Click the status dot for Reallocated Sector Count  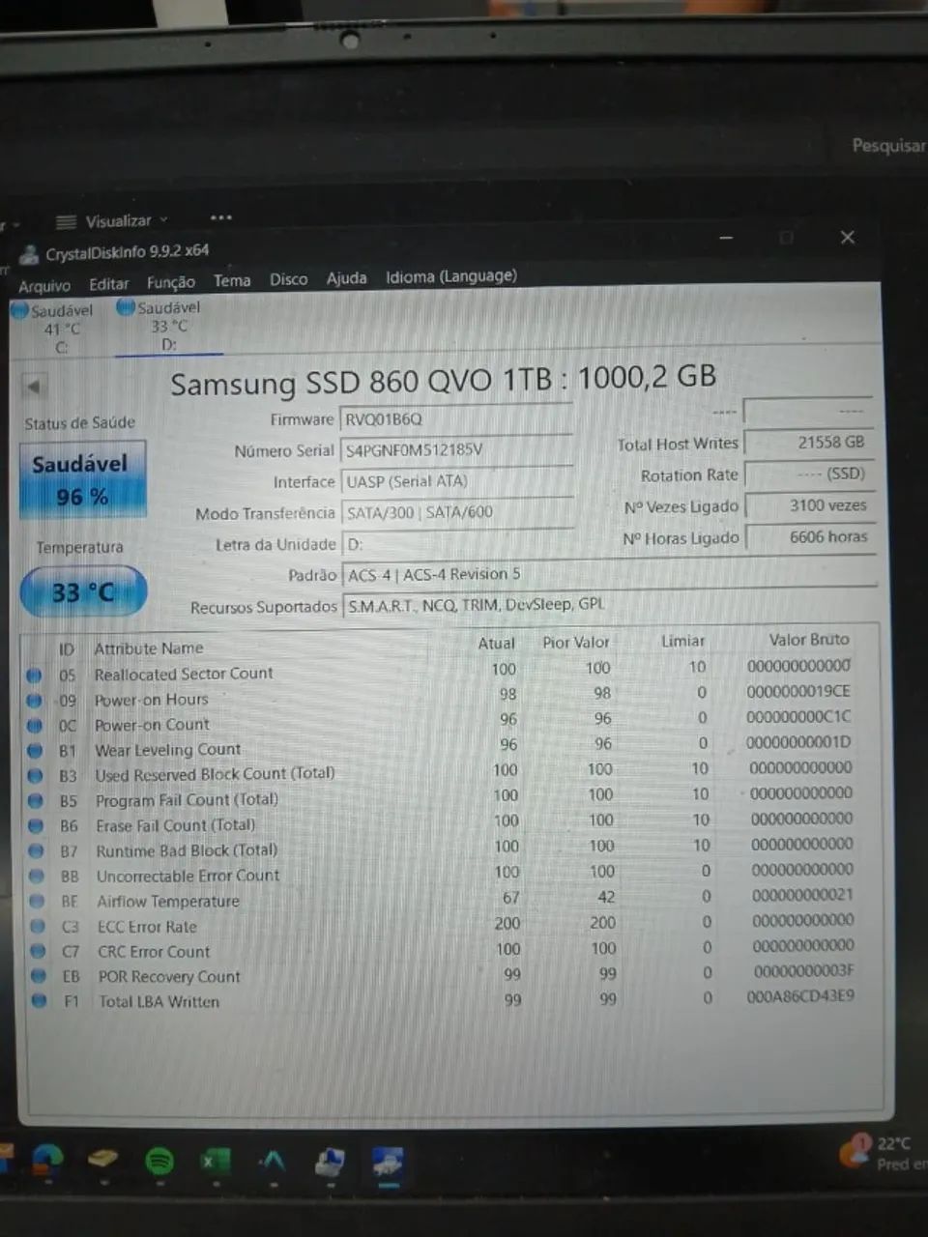pos(34,675)
